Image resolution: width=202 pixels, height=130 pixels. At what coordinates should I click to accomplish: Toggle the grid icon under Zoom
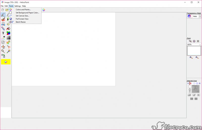point(198,41)
